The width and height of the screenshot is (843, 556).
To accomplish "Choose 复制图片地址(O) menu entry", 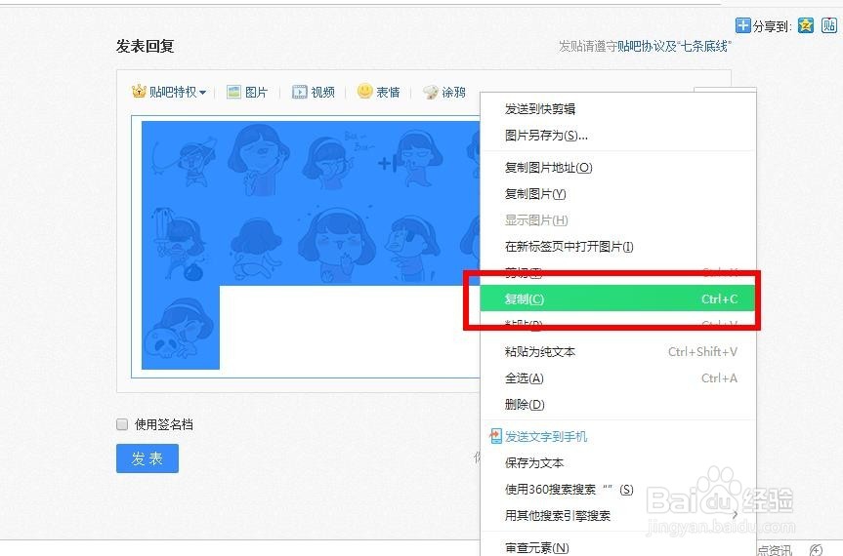I will point(618,168).
